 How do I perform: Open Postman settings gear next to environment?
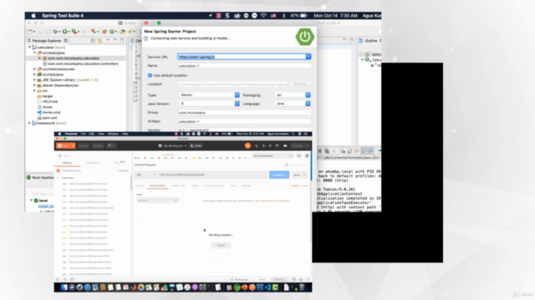pyautogui.click(x=307, y=156)
